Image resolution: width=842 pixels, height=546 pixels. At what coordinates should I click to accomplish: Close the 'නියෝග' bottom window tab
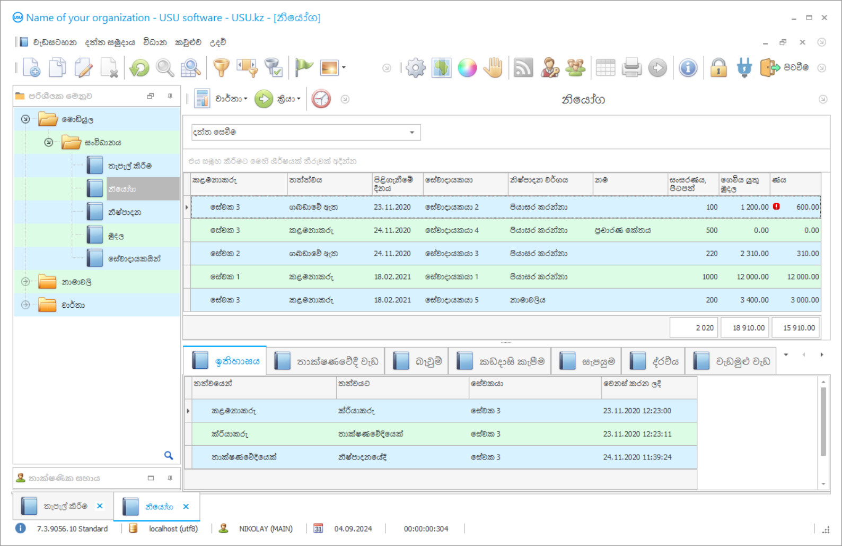pyautogui.click(x=186, y=507)
